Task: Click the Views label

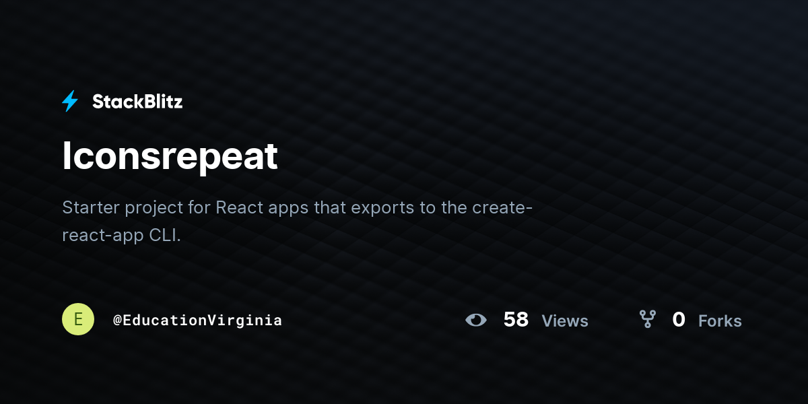Action: (565, 321)
